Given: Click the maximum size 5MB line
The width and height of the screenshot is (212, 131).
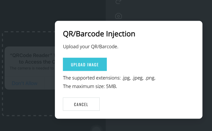Looking at the screenshot, I should 90,86.
